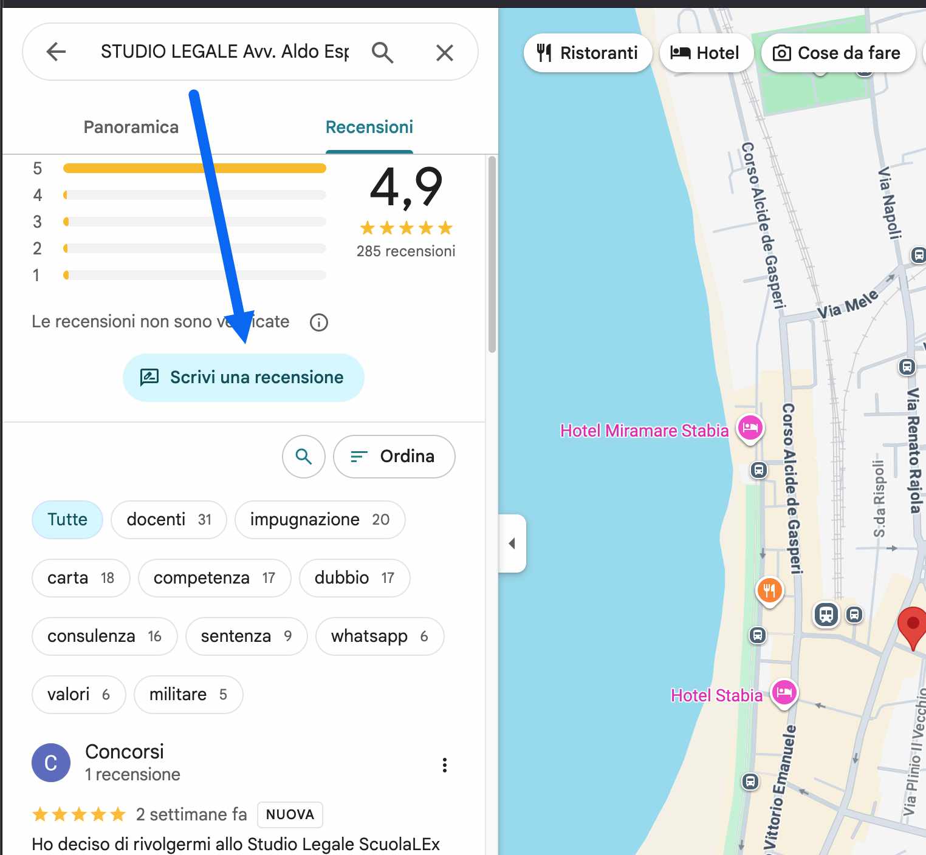Select the Recensioni tab
Screen dimensions: 926x855
tap(369, 127)
